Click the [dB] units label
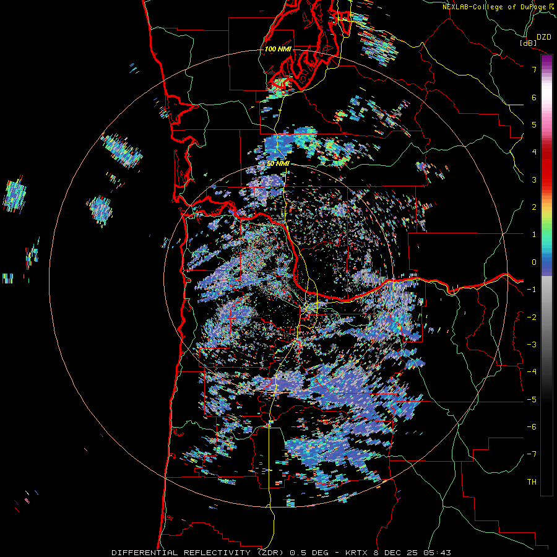Viewport: 557px width, 557px height. click(529, 43)
